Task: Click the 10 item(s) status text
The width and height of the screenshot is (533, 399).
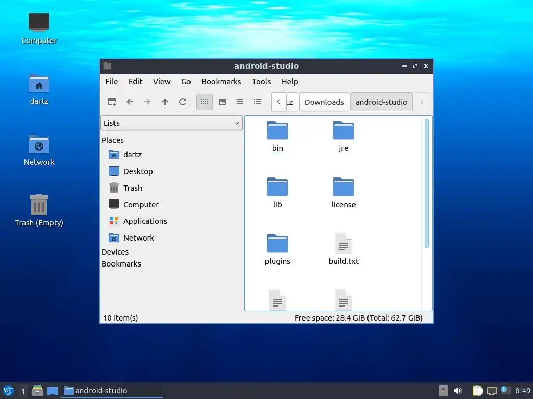Action: coord(121,318)
